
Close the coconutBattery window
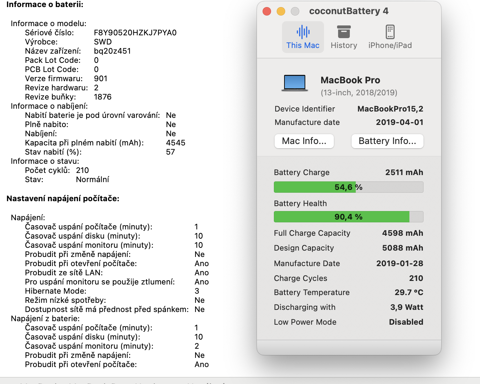coord(267,11)
